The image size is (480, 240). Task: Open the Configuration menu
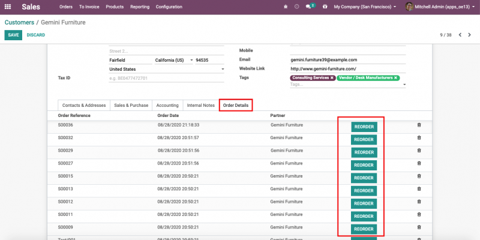pos(169,7)
